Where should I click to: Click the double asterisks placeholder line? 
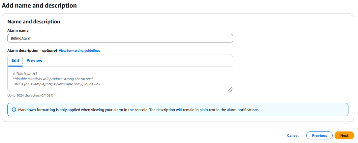pos(53,79)
